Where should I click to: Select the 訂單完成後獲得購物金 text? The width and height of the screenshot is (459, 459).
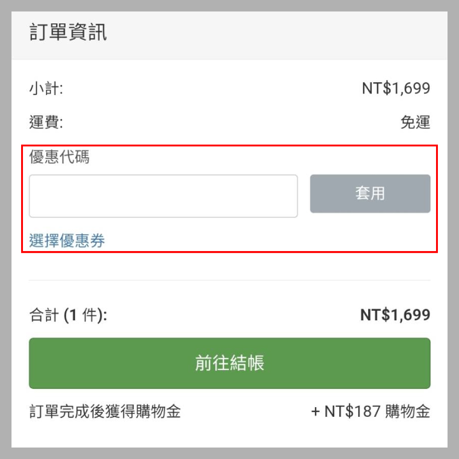(x=105, y=412)
